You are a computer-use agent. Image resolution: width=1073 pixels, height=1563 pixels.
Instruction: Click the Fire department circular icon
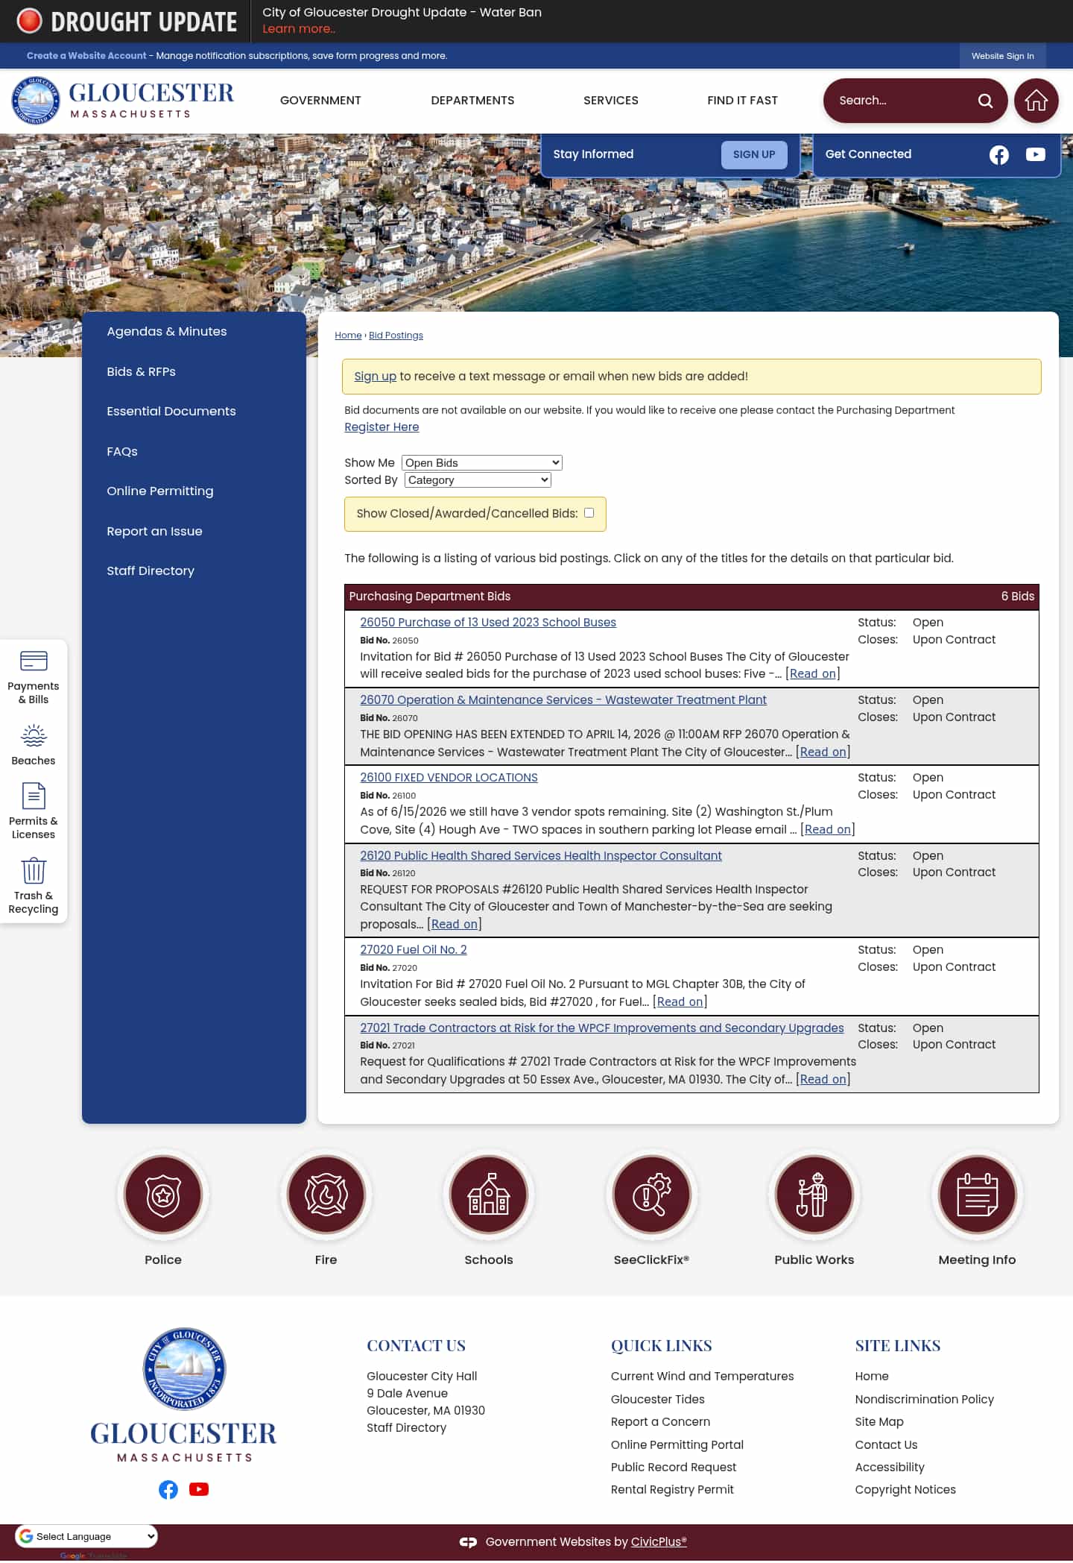(326, 1195)
